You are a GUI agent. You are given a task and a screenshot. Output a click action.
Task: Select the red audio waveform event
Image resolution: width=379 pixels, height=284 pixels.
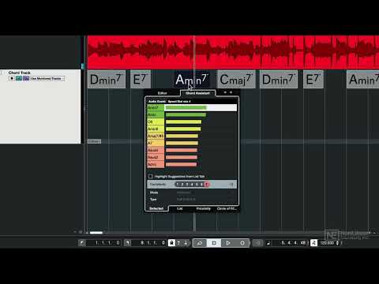233,52
